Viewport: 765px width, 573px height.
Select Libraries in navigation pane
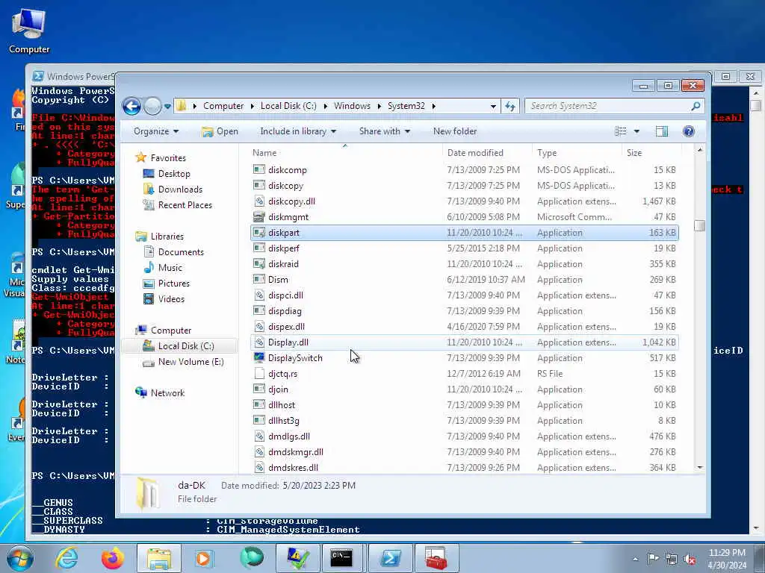pyautogui.click(x=167, y=237)
